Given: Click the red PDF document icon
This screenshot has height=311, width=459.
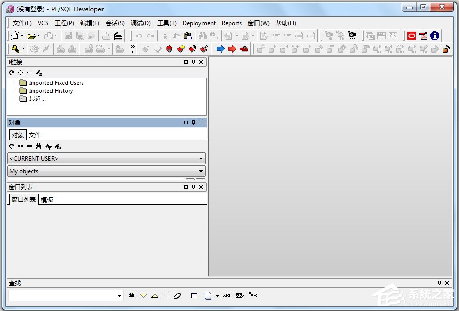Looking at the screenshot, I should pyautogui.click(x=422, y=35).
